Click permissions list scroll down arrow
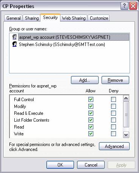 pyautogui.click(x=126, y=135)
